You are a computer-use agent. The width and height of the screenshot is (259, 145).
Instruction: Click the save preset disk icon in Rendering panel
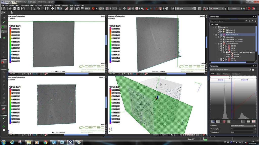[x=253, y=70]
